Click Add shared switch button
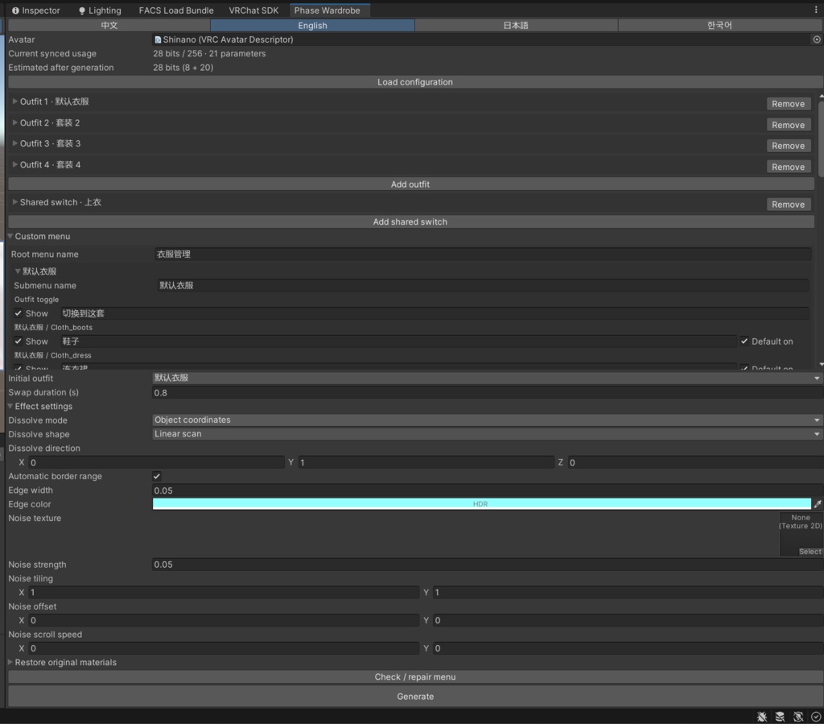824x724 pixels. (x=411, y=222)
